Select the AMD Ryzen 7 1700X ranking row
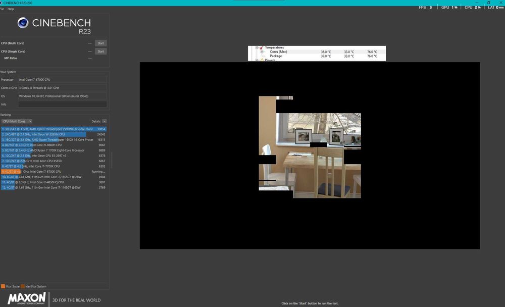This screenshot has height=307, width=505. [54, 150]
